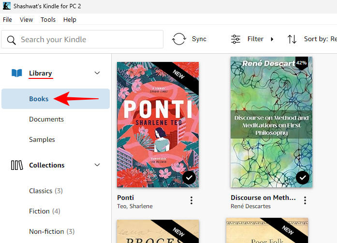
Task: Click the Kindle app icon in title bar
Action: [x=7, y=6]
